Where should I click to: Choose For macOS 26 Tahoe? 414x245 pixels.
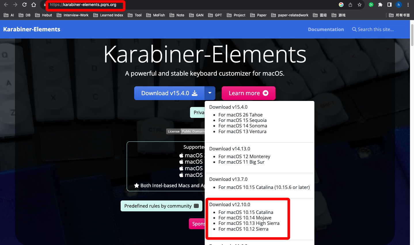(x=240, y=115)
